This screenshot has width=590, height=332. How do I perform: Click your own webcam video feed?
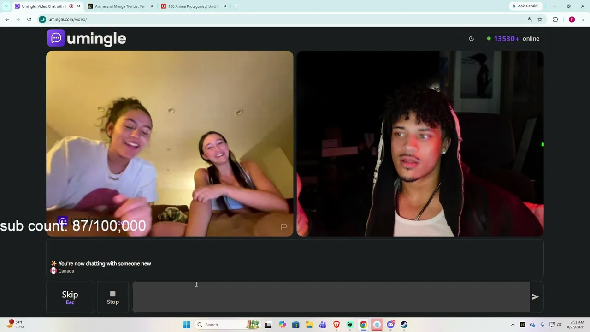420,143
